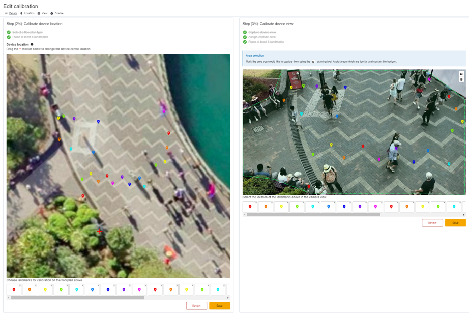
Task: Click the floorplan landmarks scrollbar thumb
Action: 77,298
